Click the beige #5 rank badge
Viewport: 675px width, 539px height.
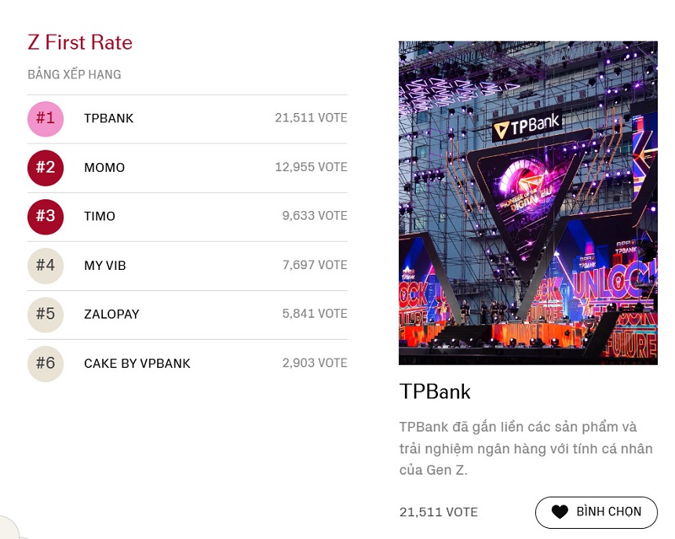[46, 315]
